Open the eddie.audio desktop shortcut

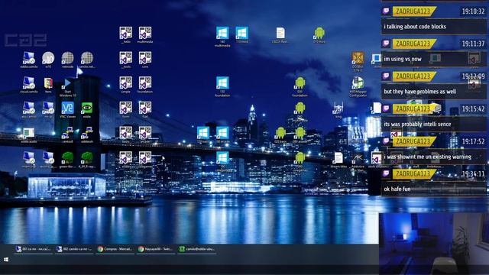[x=29, y=134]
